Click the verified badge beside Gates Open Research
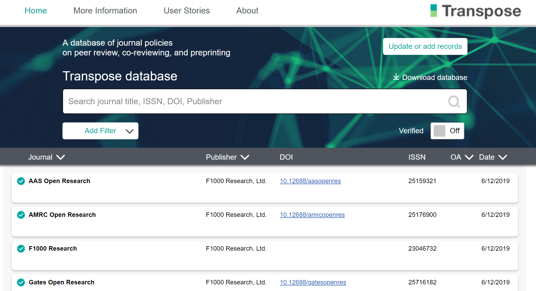Image resolution: width=536 pixels, height=291 pixels. 20,282
